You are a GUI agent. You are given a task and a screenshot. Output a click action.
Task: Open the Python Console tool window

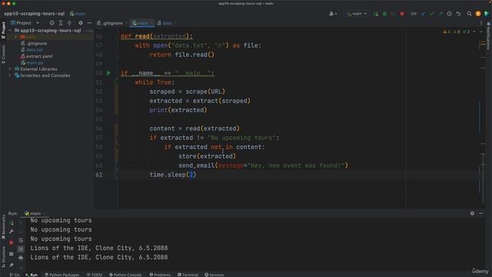(x=125, y=275)
